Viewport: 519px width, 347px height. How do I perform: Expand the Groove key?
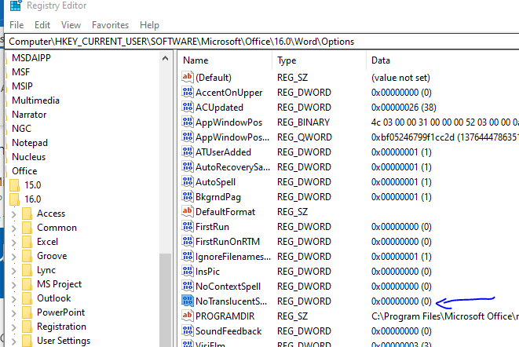click(x=13, y=257)
